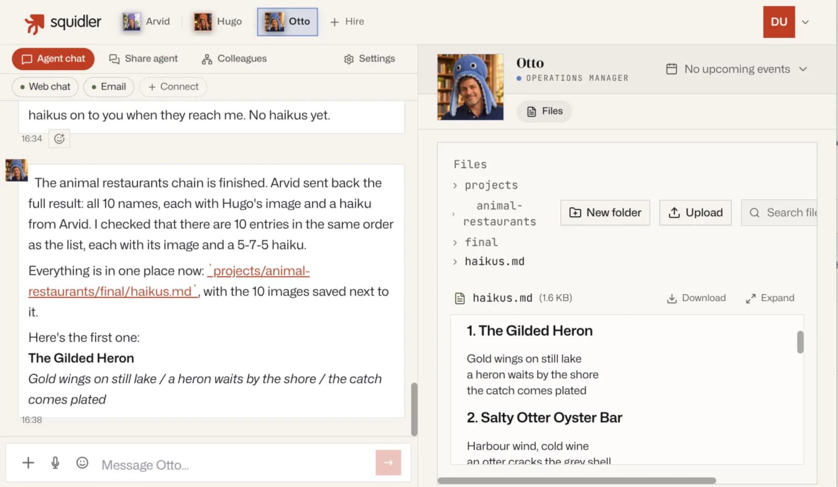Search files input field
The image size is (838, 487).
click(779, 213)
